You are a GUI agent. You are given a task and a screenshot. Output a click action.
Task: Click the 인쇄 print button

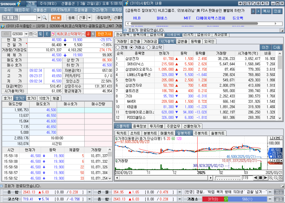pos(277,11)
